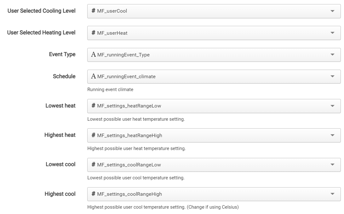Open the Highest heat dropdown arrow
Image resolution: width=344 pixels, height=214 pixels.
[332, 135]
